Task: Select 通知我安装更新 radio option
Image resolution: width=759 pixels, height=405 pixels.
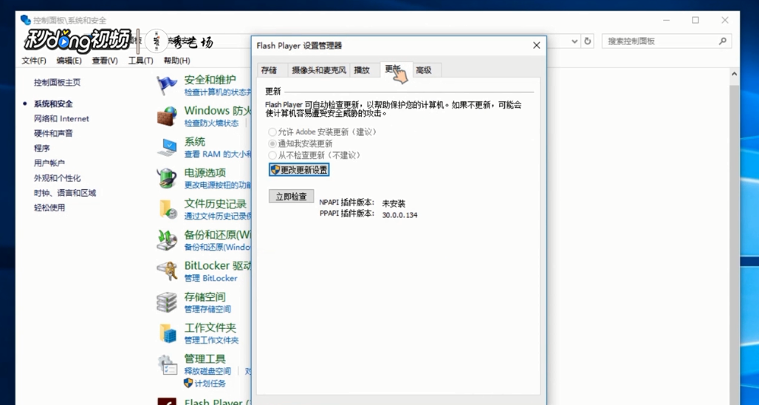Action: (272, 143)
